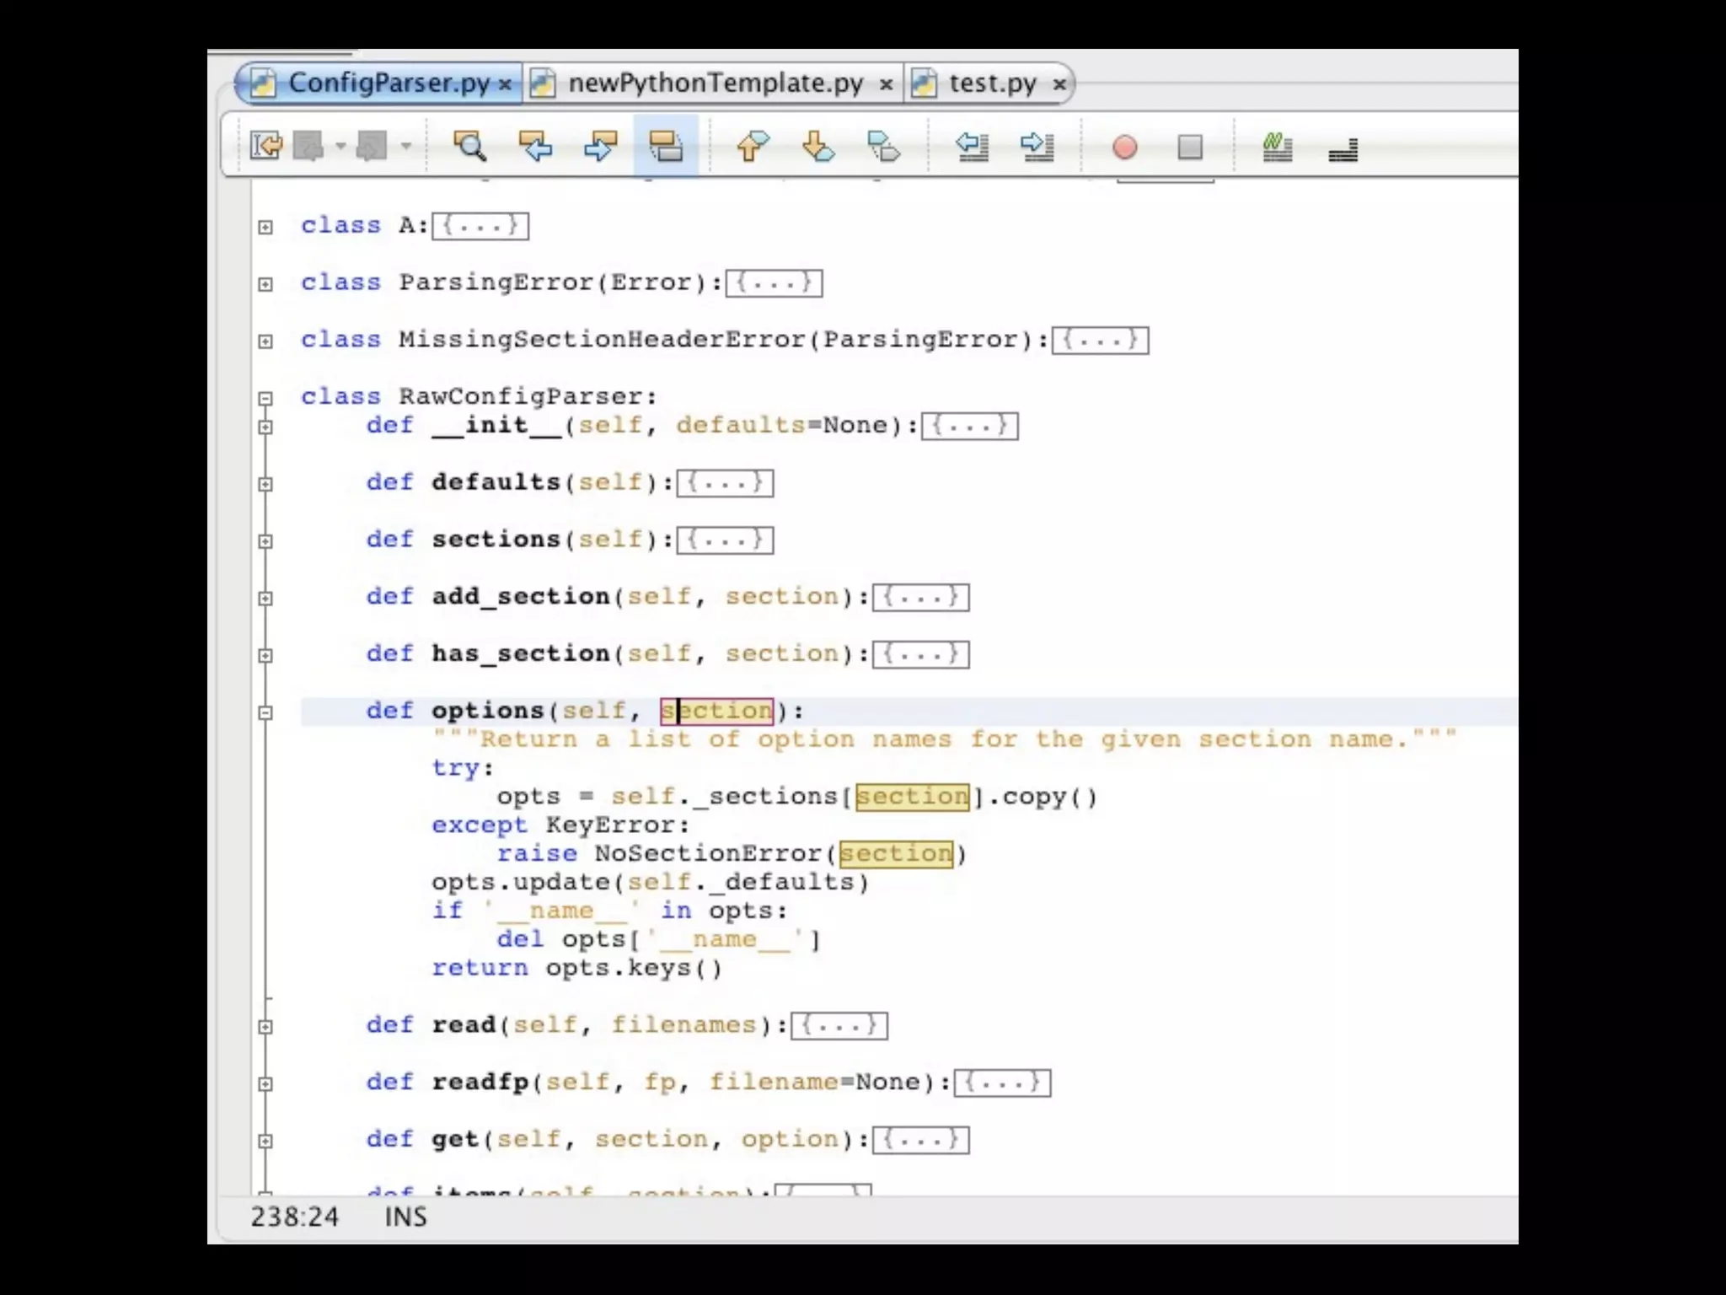Click Find Previous Occurrence arrow icon
Viewport: 1726px width, 1295px height.
535,147
